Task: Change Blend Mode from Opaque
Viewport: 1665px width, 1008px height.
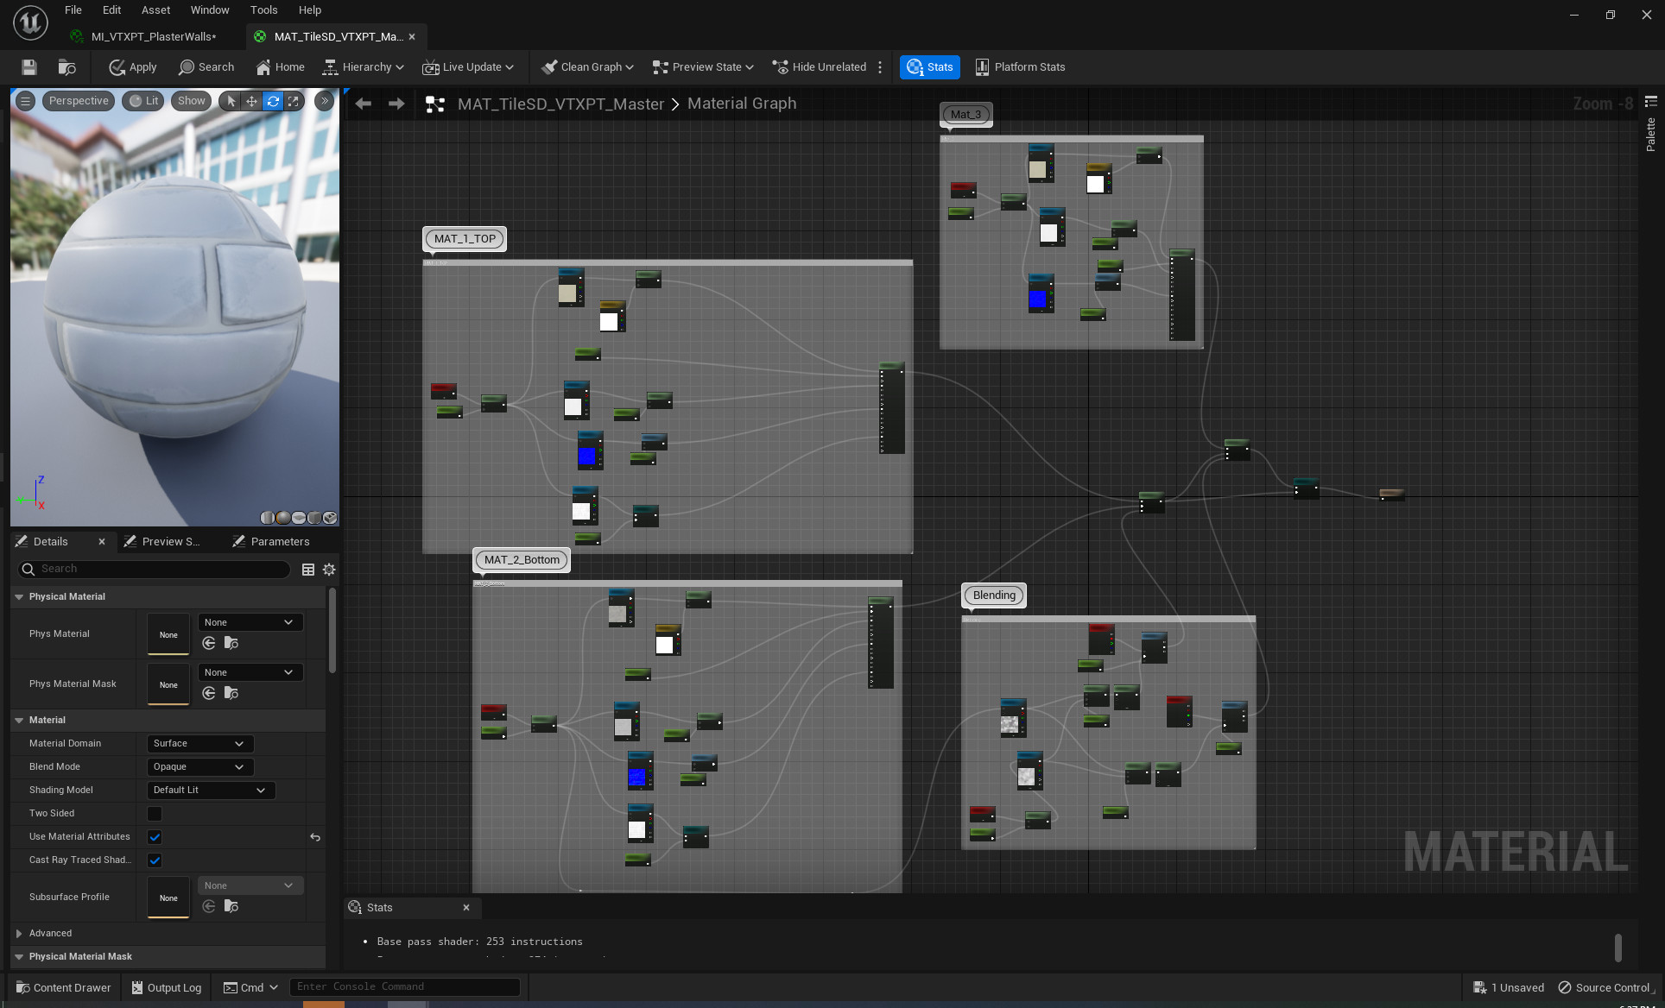Action: tap(200, 767)
